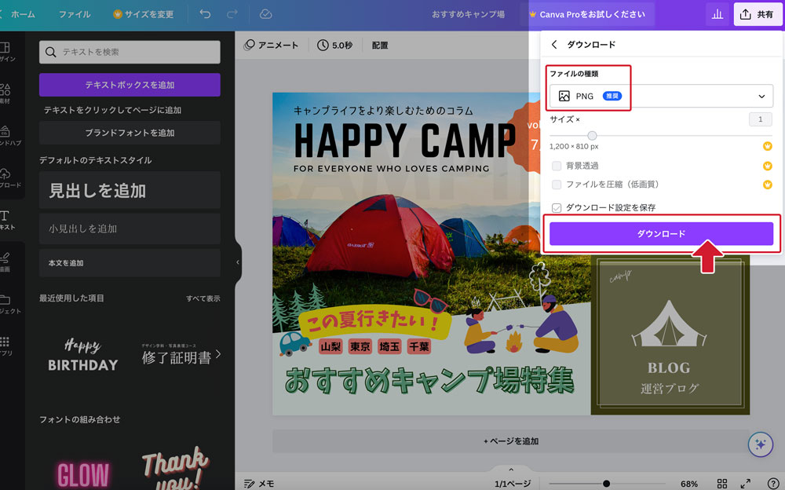The image size is (785, 490).
Task: Click the cloud save status icon
Action: [266, 14]
